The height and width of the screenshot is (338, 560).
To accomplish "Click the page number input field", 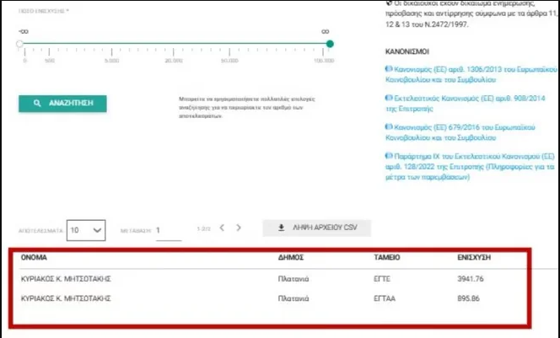I will pyautogui.click(x=168, y=229).
